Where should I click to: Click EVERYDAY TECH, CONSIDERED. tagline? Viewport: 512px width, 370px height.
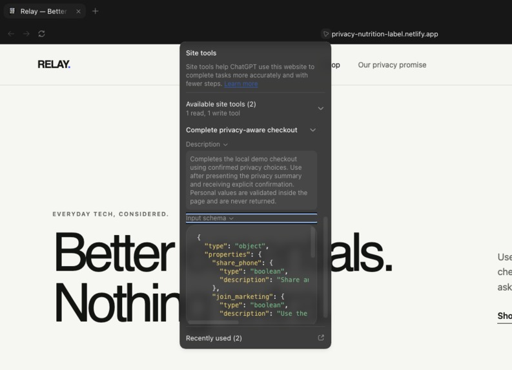[110, 214]
